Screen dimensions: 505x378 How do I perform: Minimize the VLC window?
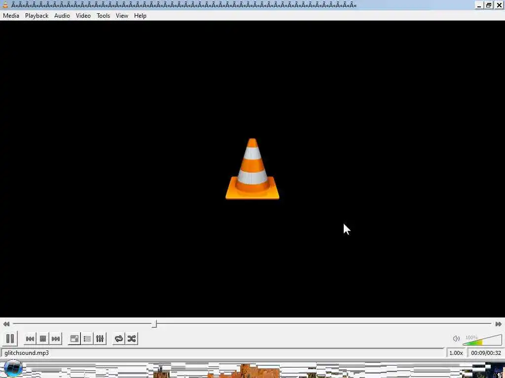click(x=479, y=5)
